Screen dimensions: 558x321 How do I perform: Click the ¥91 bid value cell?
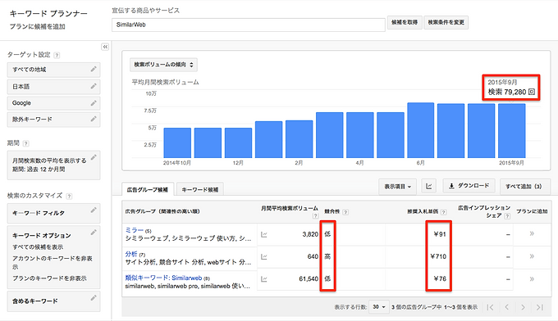(x=440, y=234)
